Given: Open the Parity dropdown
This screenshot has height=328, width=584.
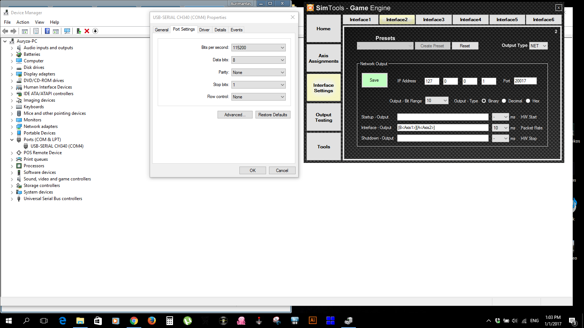Looking at the screenshot, I should coord(258,73).
